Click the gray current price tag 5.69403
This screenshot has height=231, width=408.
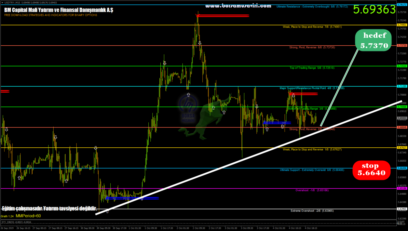(402, 118)
